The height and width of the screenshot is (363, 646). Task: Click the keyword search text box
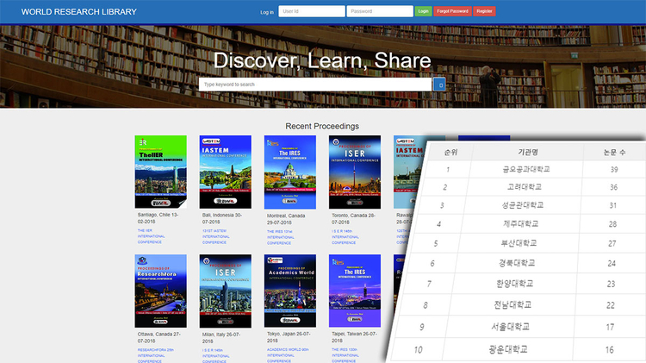315,84
